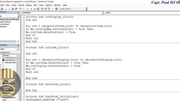Close the Properties lstDisplay pane

coord(18,45)
